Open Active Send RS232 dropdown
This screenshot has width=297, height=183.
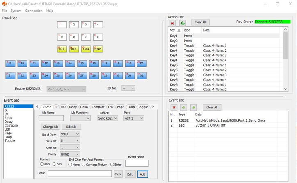pyautogui.click(x=108, y=118)
